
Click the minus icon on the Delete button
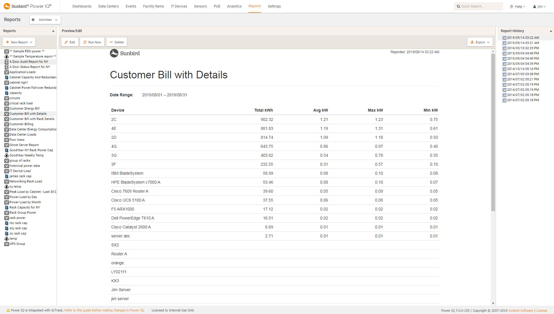click(111, 42)
